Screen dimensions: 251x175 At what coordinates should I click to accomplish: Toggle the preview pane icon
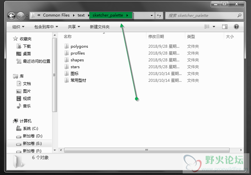(224, 27)
